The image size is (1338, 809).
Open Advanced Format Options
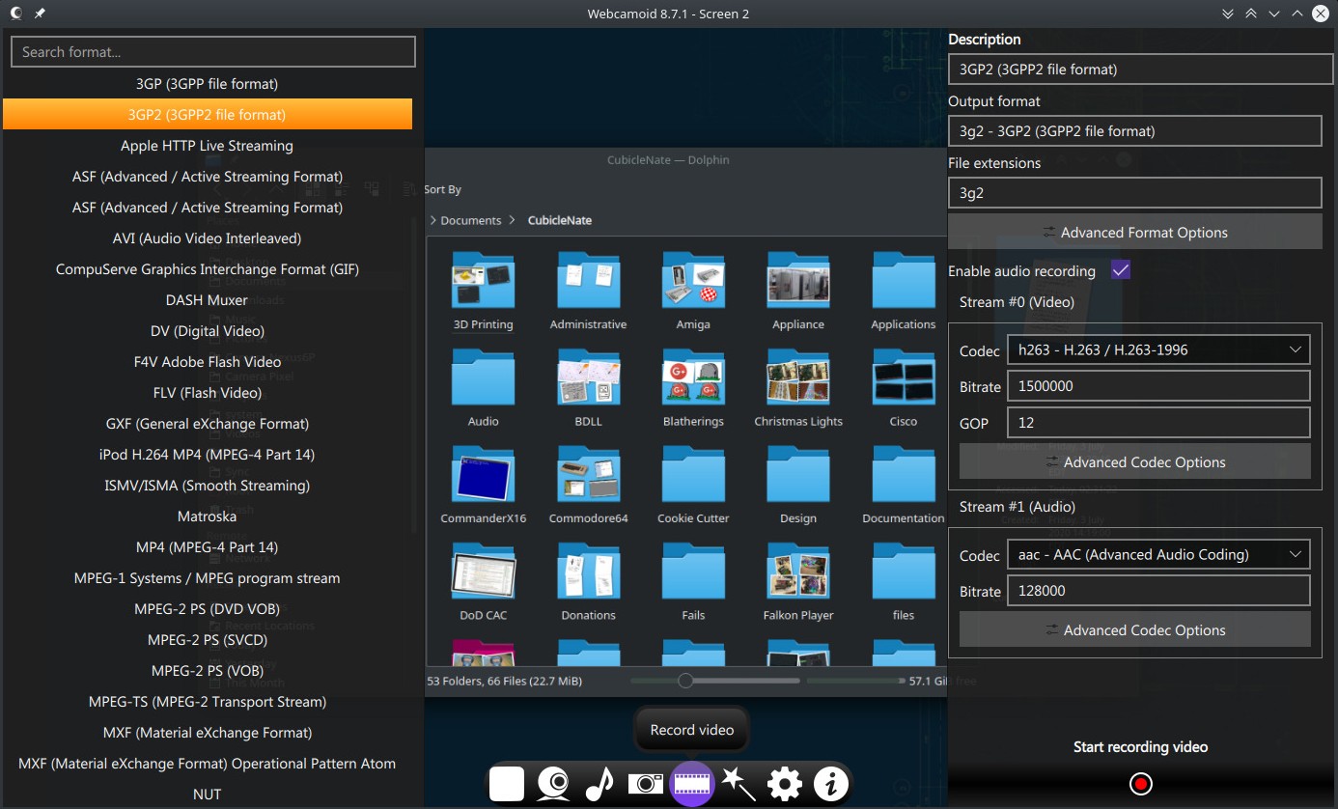(1134, 232)
